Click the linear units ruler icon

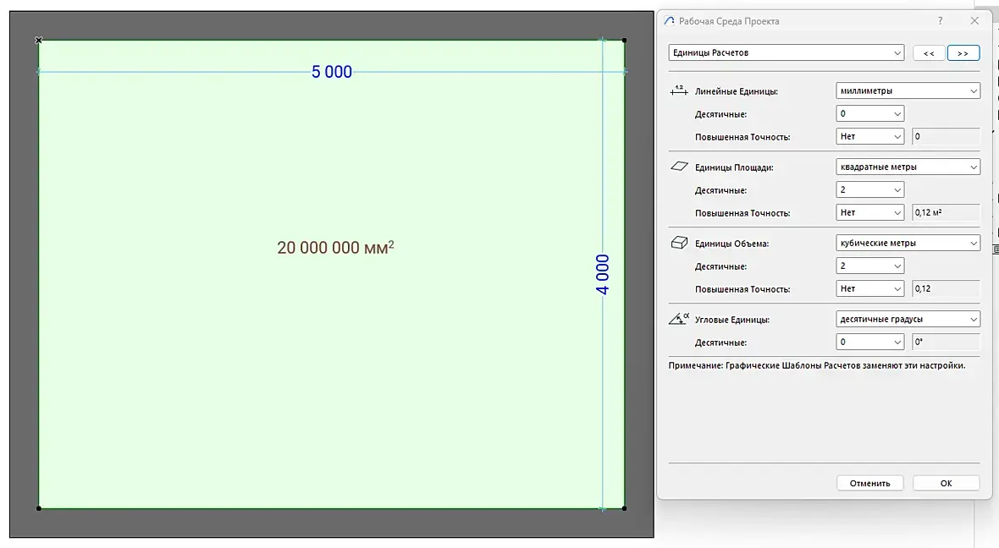click(678, 90)
